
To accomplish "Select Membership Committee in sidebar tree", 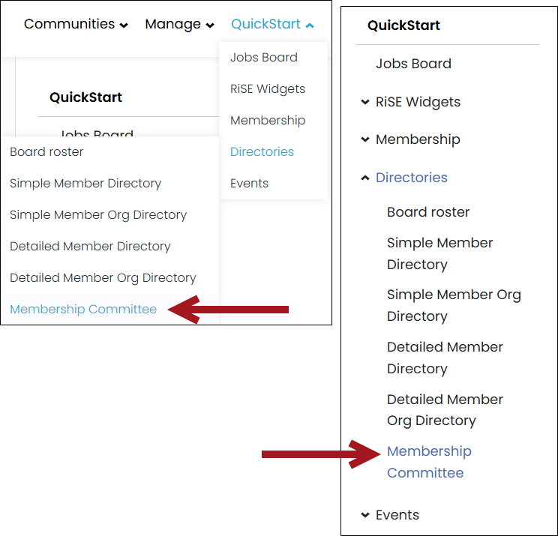I will (428, 462).
